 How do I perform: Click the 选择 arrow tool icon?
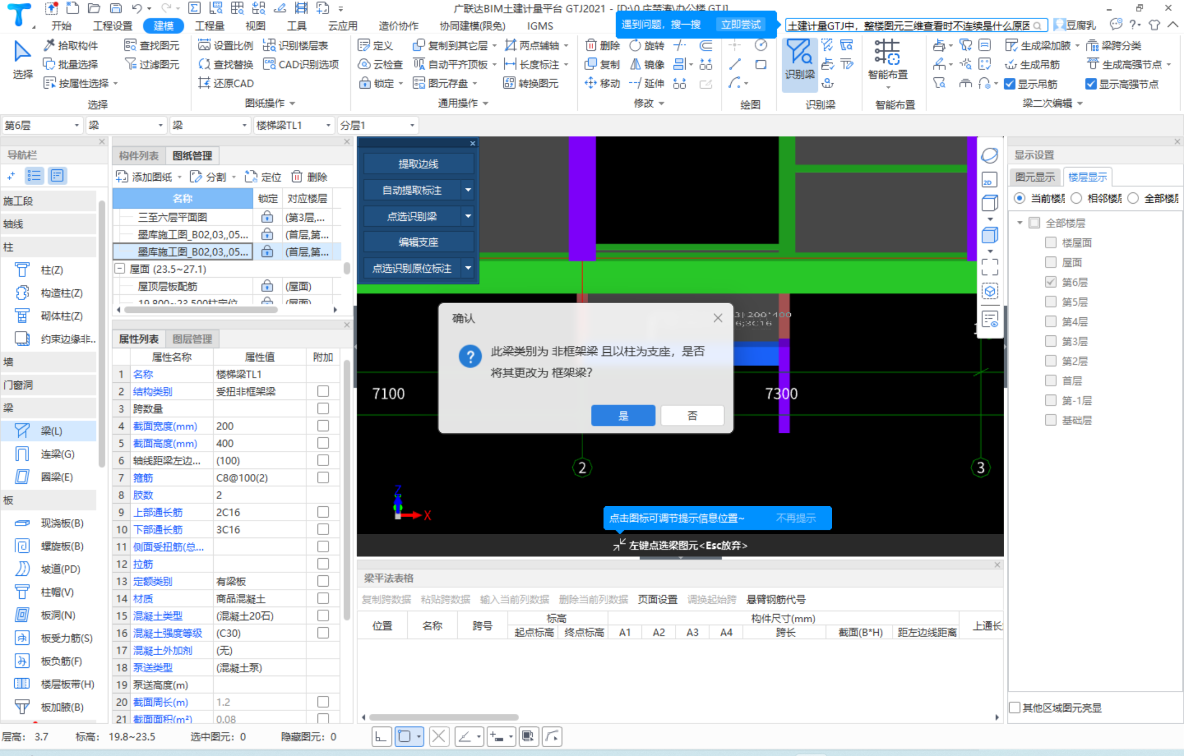coord(22,51)
